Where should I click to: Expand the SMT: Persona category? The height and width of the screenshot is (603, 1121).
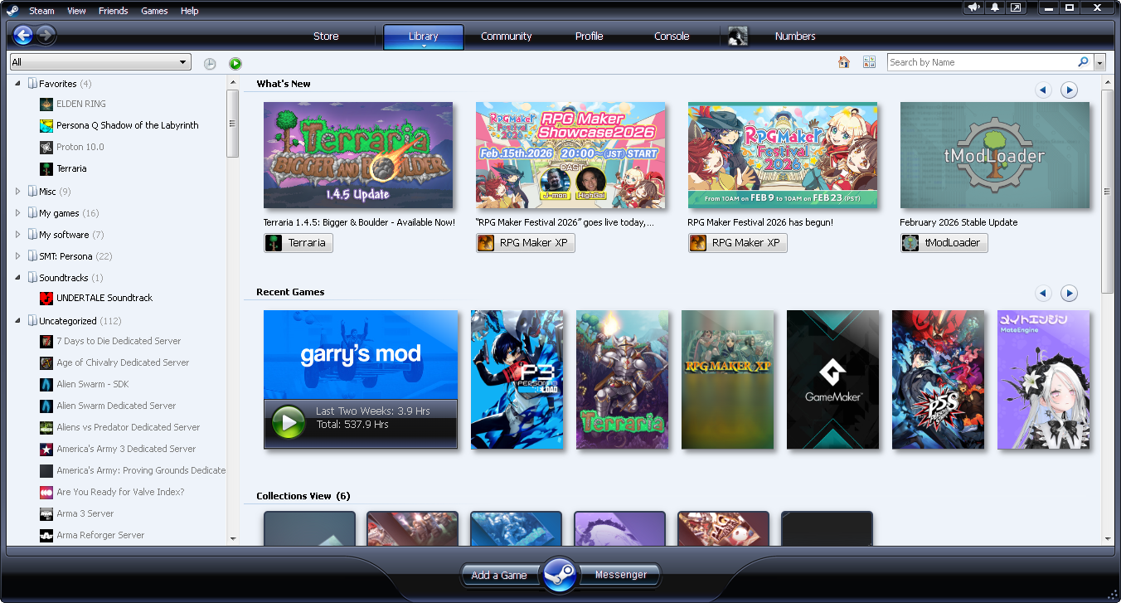click(18, 256)
